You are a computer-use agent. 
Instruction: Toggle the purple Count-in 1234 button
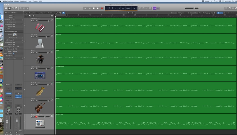point(154,8)
